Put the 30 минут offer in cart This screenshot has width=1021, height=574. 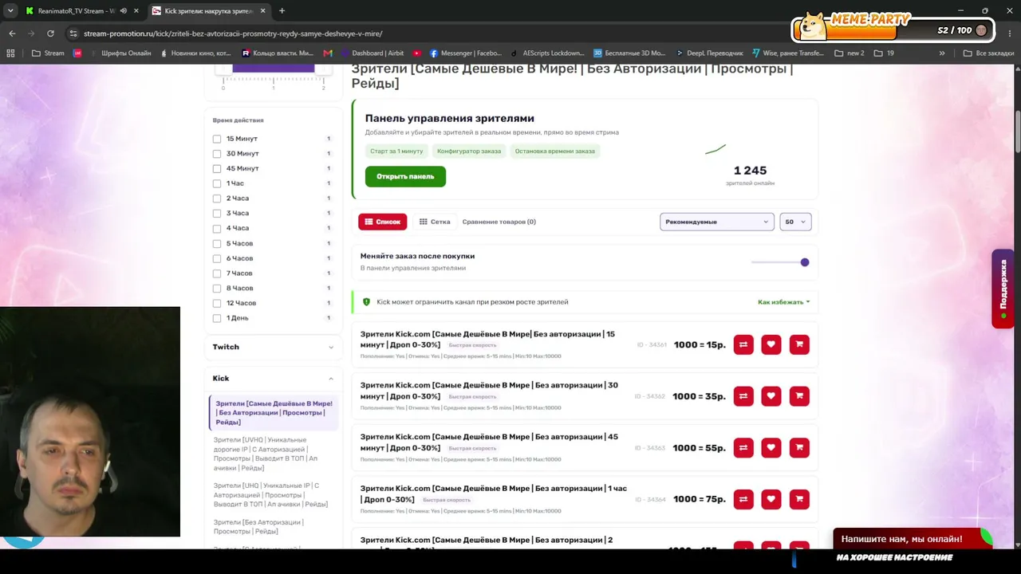[x=799, y=396]
